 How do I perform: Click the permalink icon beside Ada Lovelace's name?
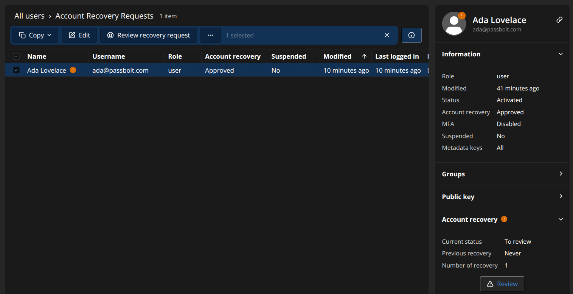click(559, 20)
